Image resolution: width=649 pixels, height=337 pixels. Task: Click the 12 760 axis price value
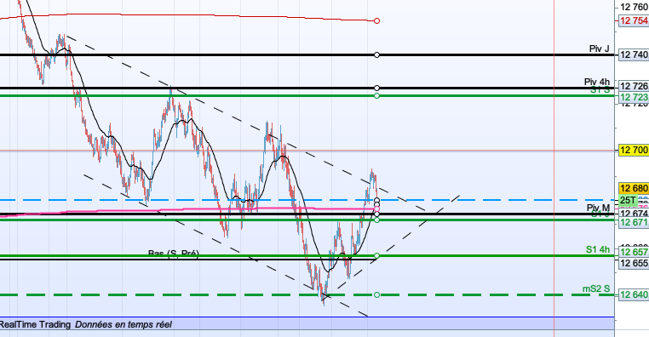pos(635,6)
